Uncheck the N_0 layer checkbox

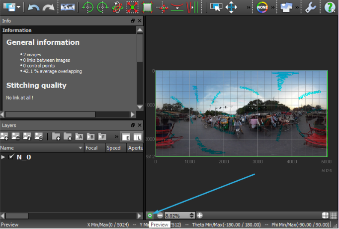click(11, 157)
